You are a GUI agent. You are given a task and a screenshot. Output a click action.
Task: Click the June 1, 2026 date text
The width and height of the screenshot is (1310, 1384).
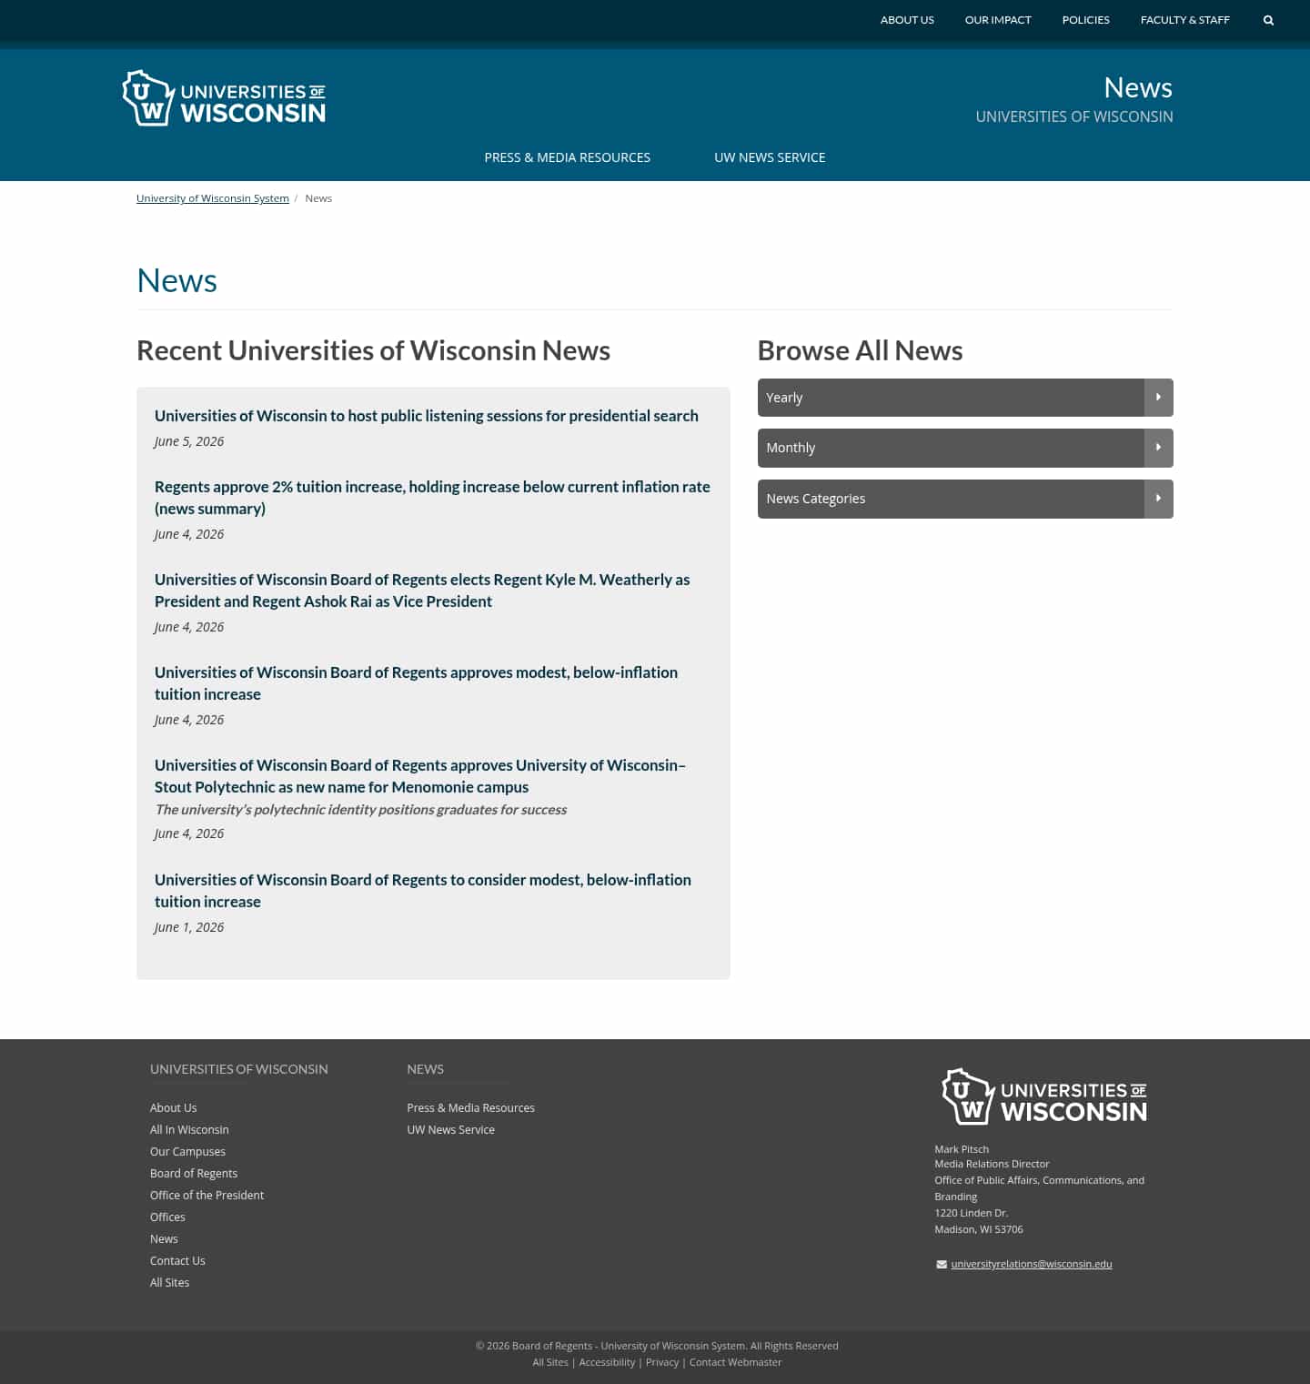[x=189, y=927]
